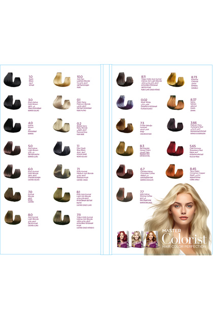The image size is (213, 319).
Task: Click the 8.3 Honey Foam hair swatch
Action: pos(125,148)
